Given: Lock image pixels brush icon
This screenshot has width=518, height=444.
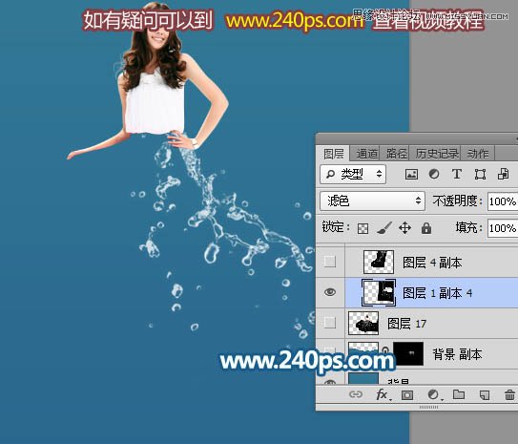Looking at the screenshot, I should point(384,228).
